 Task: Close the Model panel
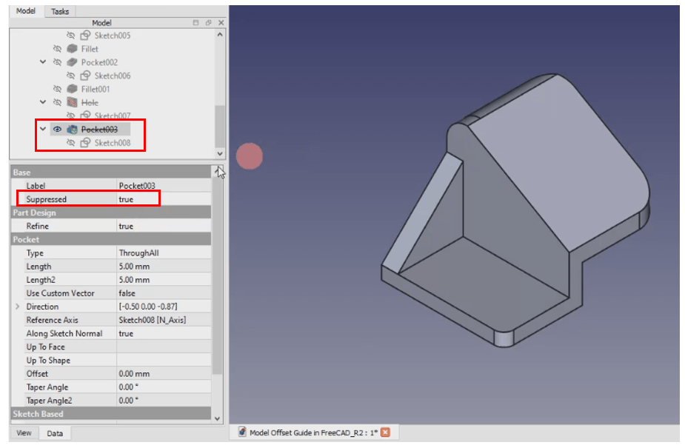click(x=221, y=23)
